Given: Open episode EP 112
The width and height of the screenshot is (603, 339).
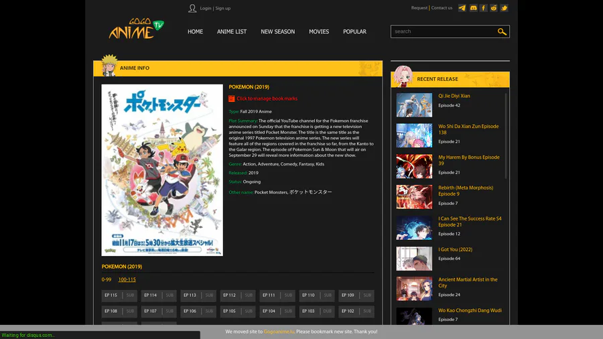Looking at the screenshot, I should click(238, 295).
